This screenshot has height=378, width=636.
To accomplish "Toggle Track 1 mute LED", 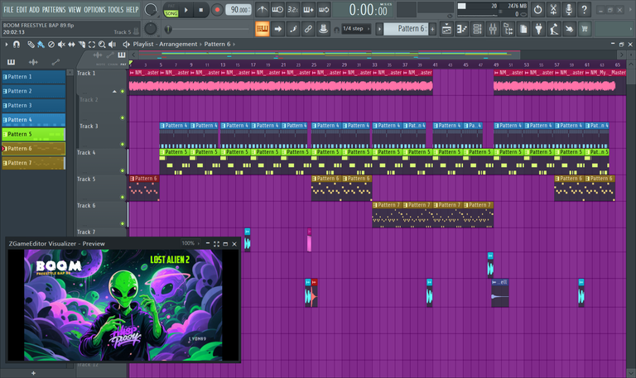I will [123, 91].
